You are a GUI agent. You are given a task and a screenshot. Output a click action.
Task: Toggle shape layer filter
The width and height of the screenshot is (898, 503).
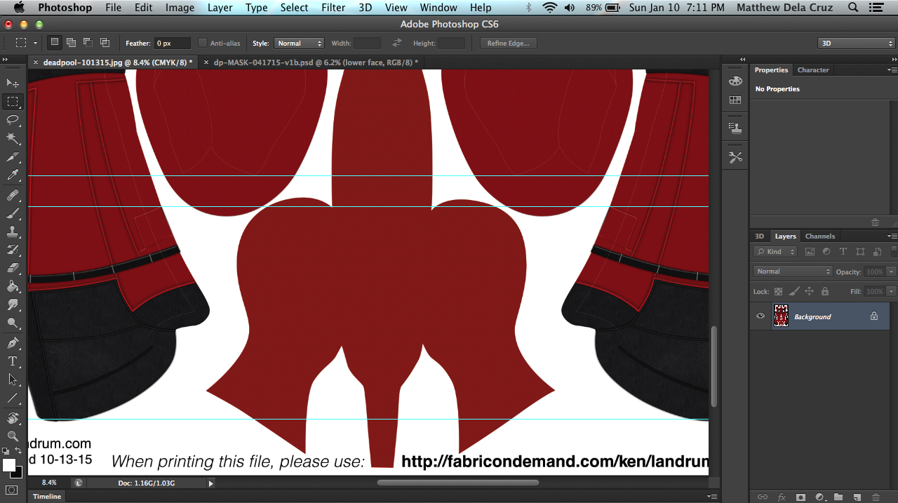[860, 252]
